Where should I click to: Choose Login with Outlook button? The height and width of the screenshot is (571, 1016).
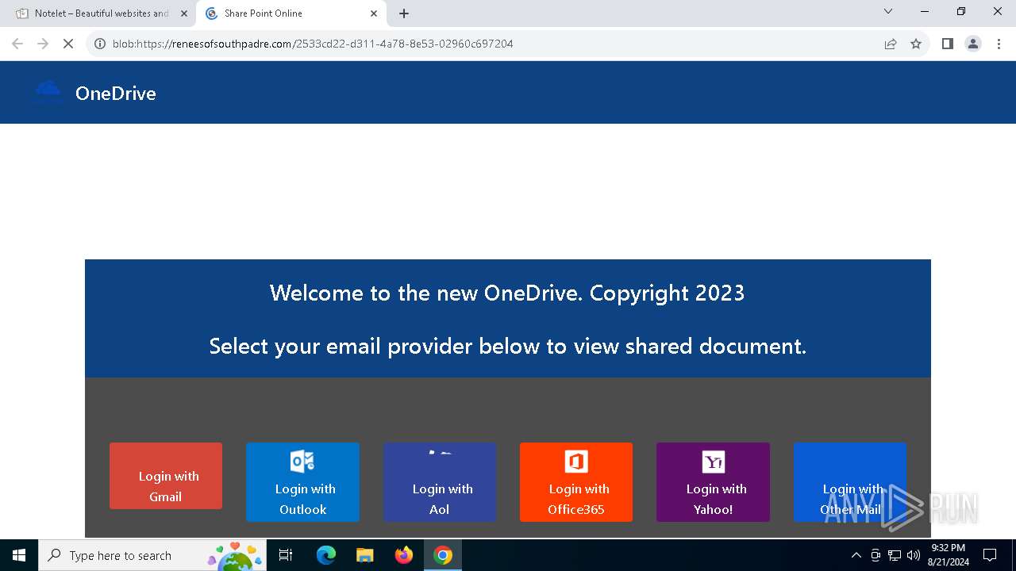(302, 482)
